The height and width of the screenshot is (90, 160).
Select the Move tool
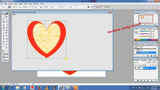(7, 17)
